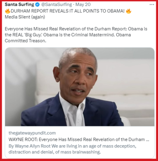This screenshot has height=161, width=158.
Task: Click the blue verified badge
Action: click(x=37, y=5)
